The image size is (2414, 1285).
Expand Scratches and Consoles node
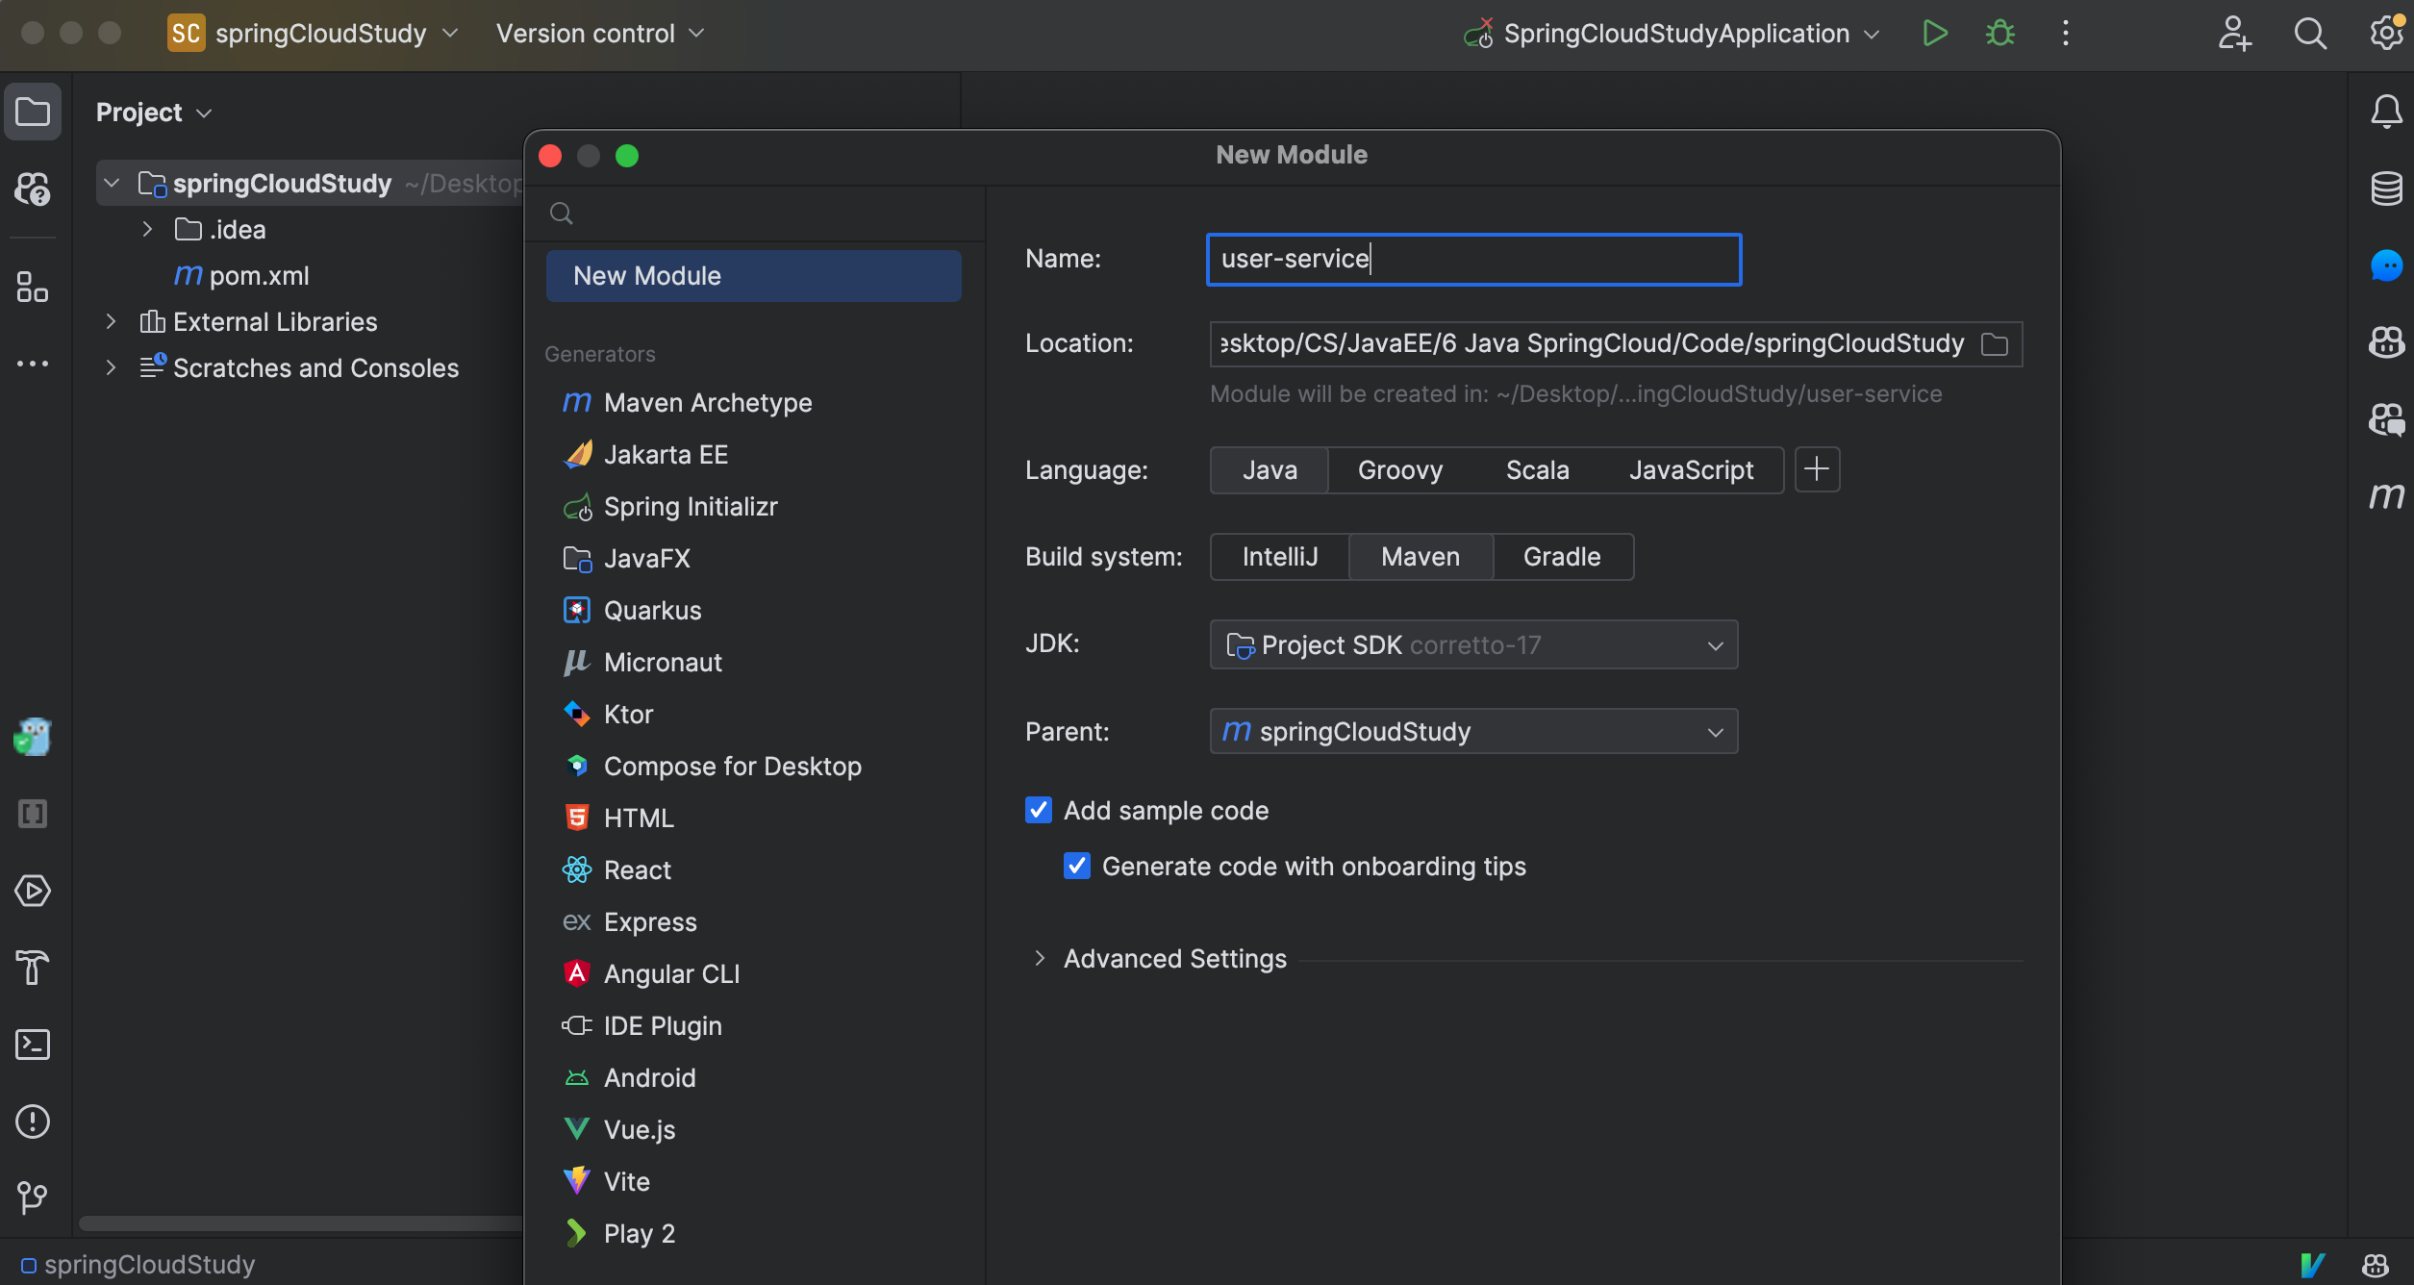(x=112, y=367)
